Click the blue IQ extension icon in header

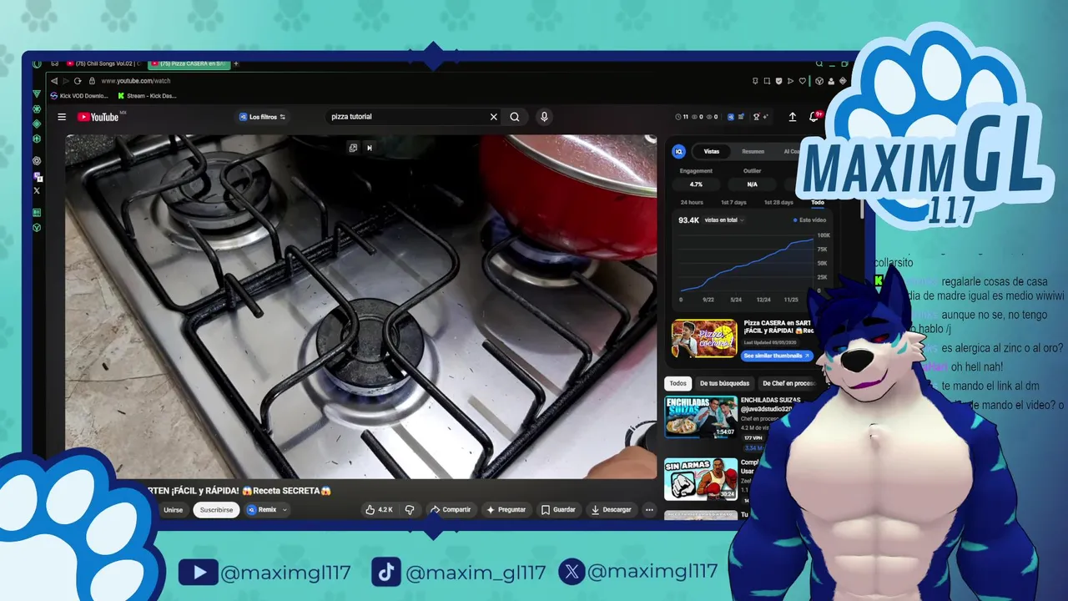point(731,117)
